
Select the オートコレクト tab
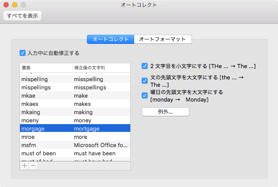coord(111,39)
